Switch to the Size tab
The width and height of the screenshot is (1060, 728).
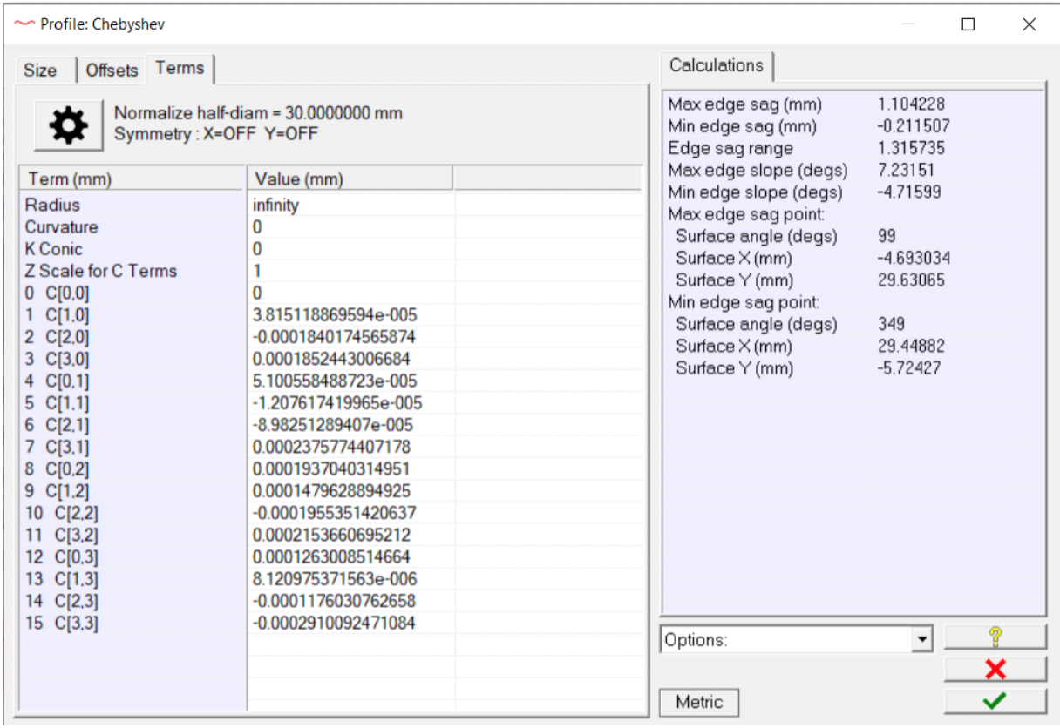click(x=40, y=71)
